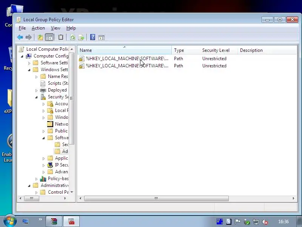The width and height of the screenshot is (302, 227).
Task: Open the Help menu
Action: (x=71, y=28)
